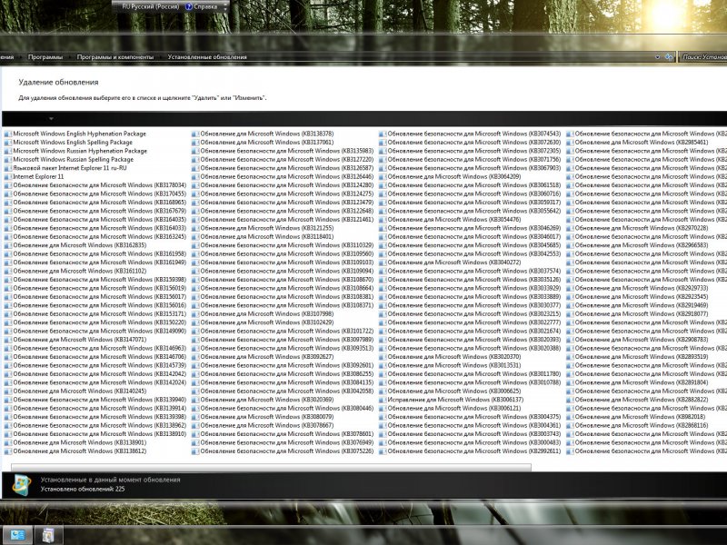
Task: Click the icon beside update KB3140245
Action: (x=8, y=391)
